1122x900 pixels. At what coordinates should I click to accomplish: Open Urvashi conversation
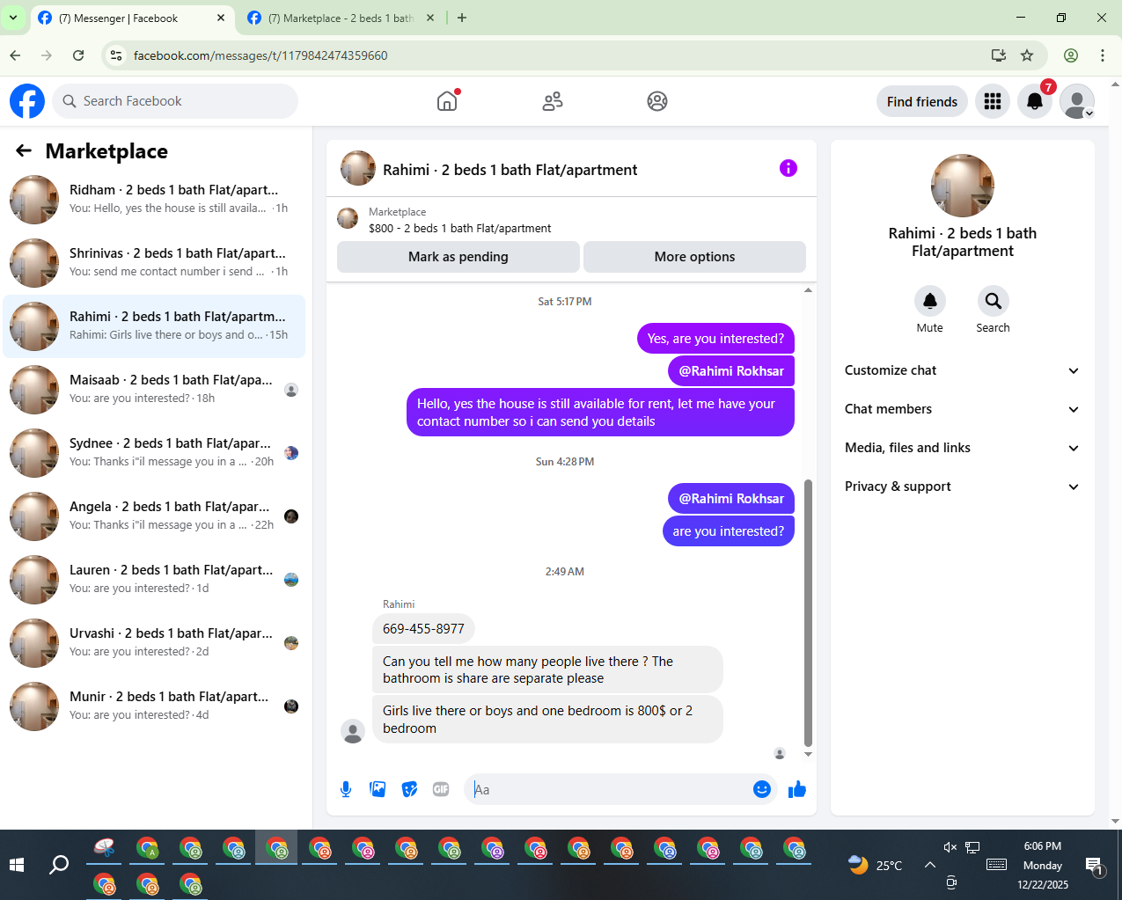(x=154, y=643)
